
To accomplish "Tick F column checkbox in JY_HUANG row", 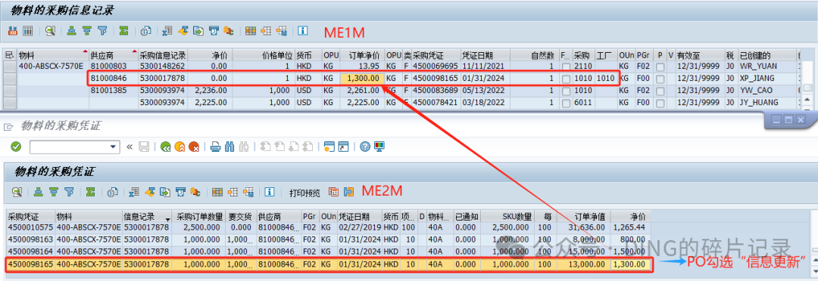I will pos(566,103).
